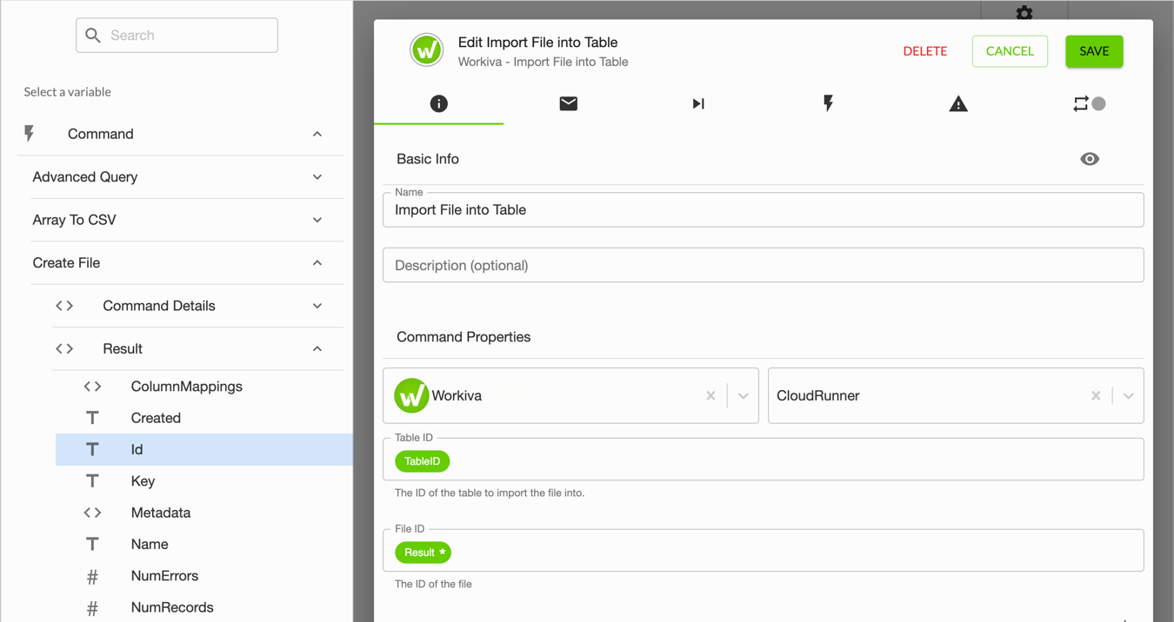Open the CloudRunner dropdown arrow
Screen dimensions: 1174x622
[1128, 396]
